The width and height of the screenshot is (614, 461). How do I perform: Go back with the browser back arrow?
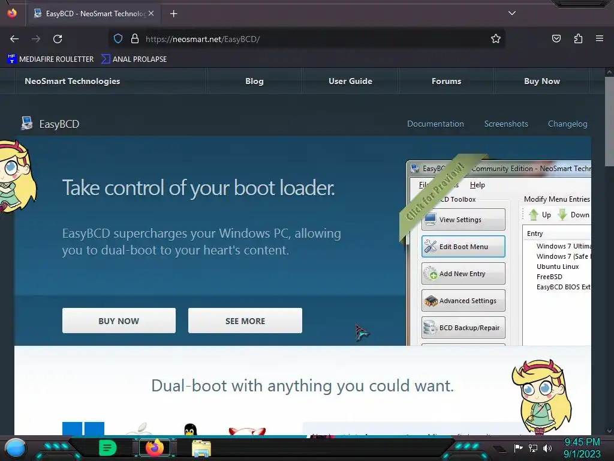point(14,39)
